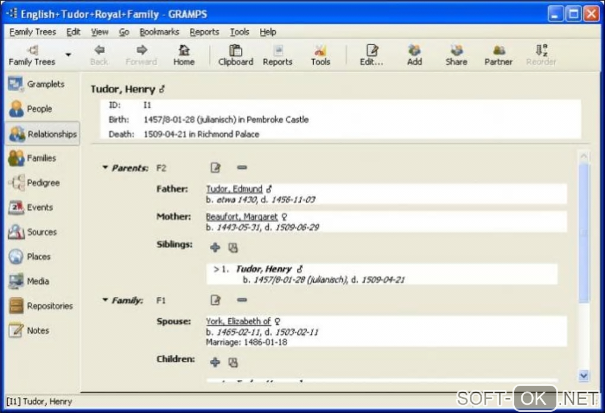Add a new child with plus icon
This screenshot has width=605, height=413.
click(215, 362)
